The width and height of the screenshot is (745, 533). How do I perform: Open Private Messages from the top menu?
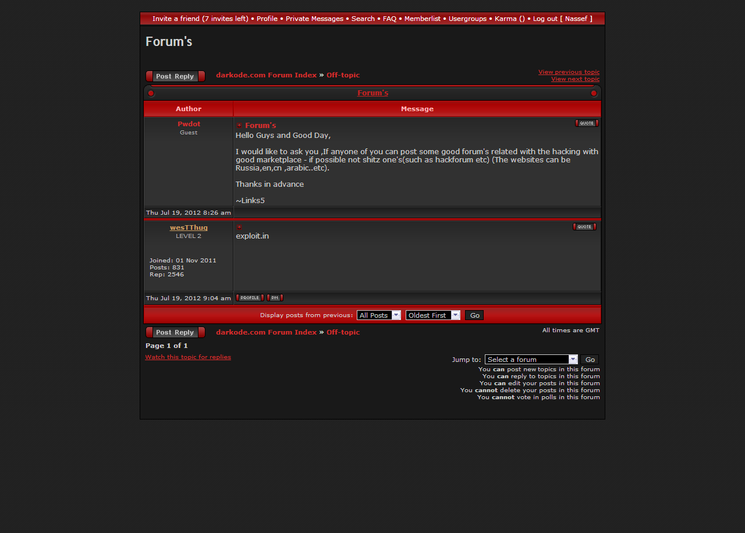[314, 19]
